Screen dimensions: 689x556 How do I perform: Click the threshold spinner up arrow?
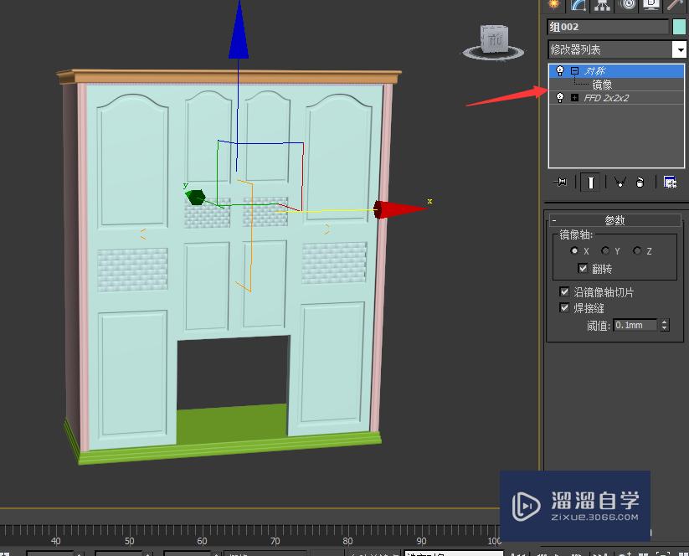click(x=665, y=322)
